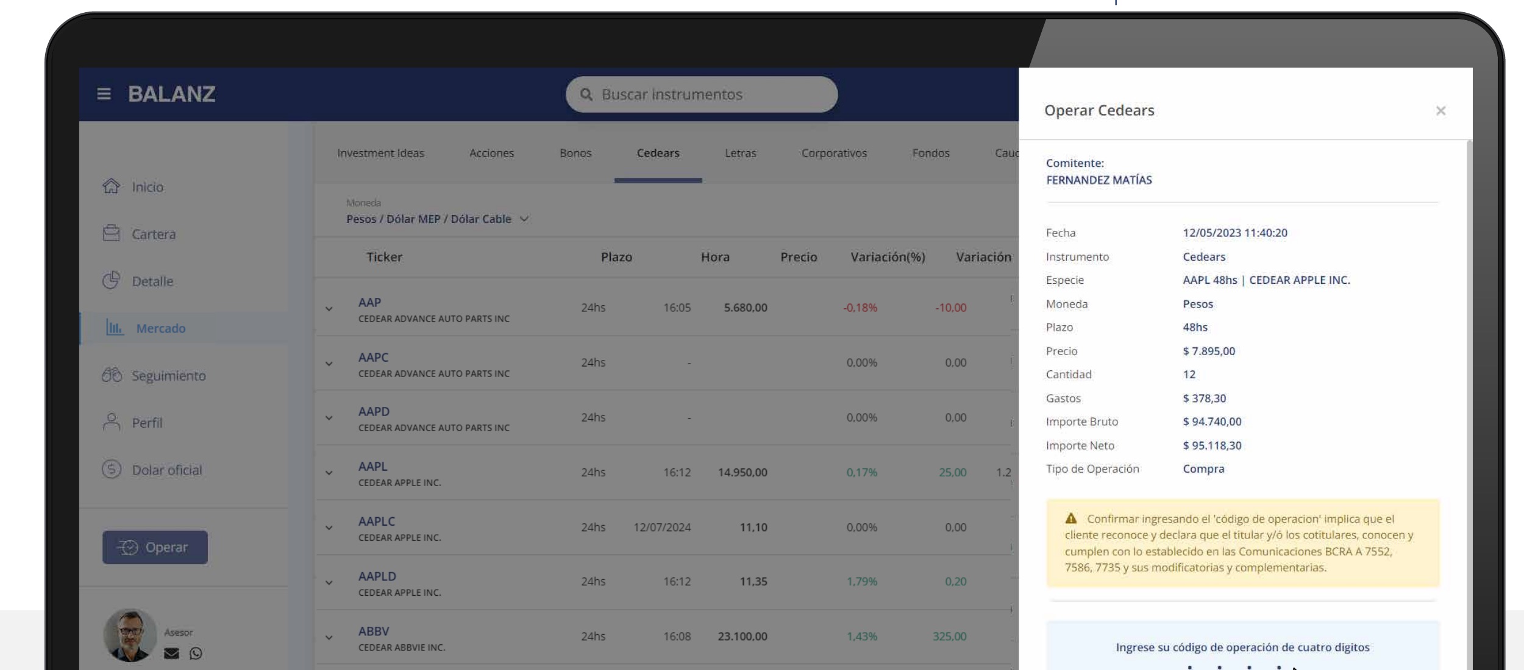Expand the ABBV row
The height and width of the screenshot is (670, 1524).
(329, 637)
